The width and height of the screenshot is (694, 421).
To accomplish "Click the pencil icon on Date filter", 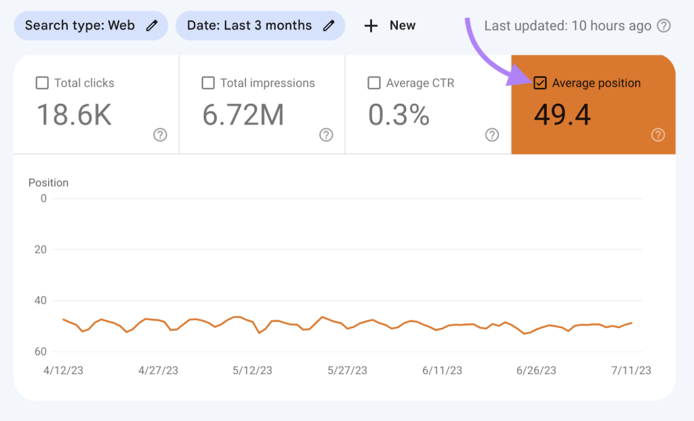I will coord(329,26).
